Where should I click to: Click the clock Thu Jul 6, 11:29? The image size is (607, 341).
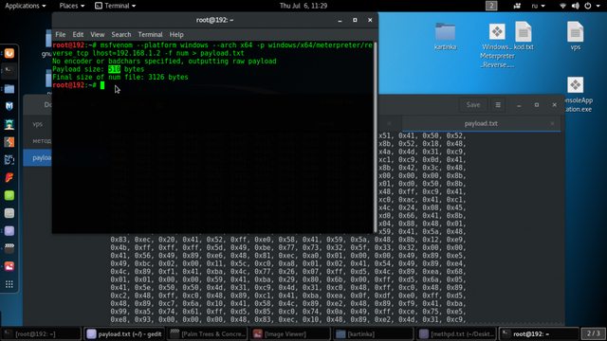click(303, 6)
